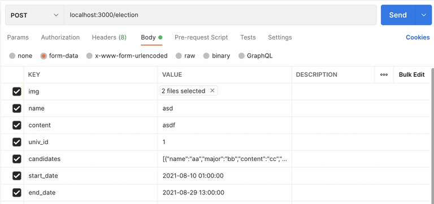
Task: Click the request URL field
Action: tap(220, 15)
